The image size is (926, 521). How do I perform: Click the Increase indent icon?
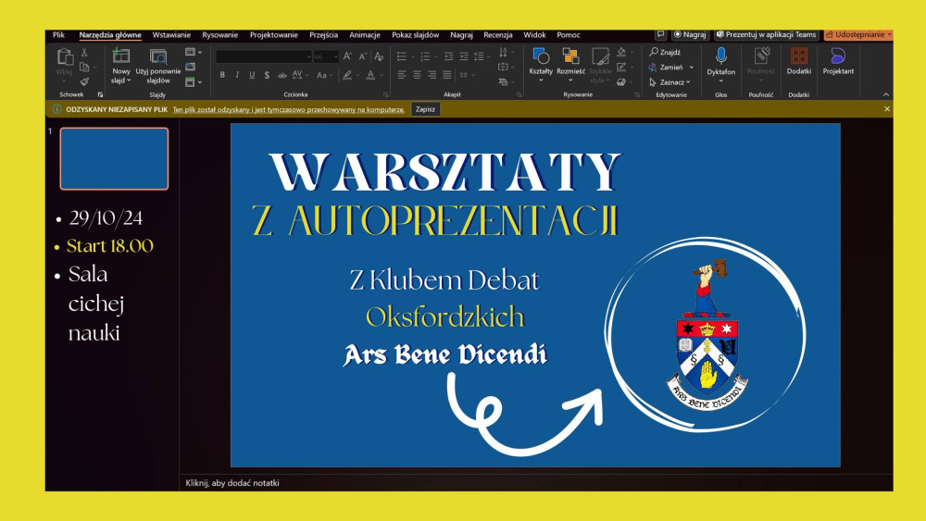pyautogui.click(x=464, y=56)
